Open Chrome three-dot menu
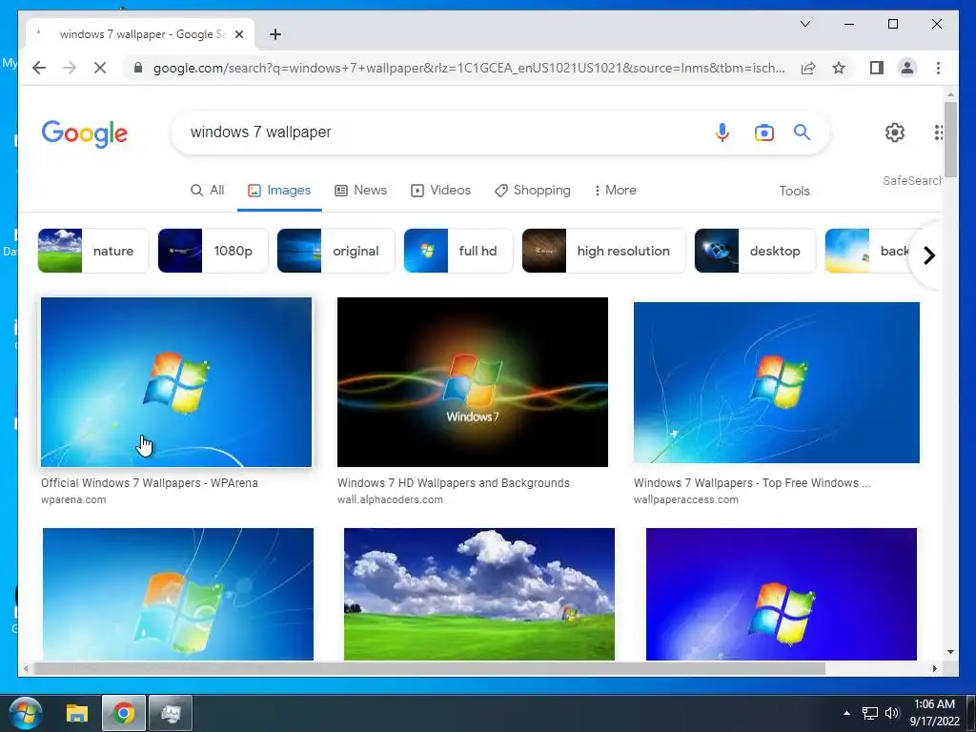Screen dimensions: 976x732 (x=938, y=68)
